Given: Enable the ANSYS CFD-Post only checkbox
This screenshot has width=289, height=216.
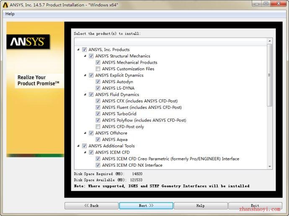Looking at the screenshot, I should (98, 127).
